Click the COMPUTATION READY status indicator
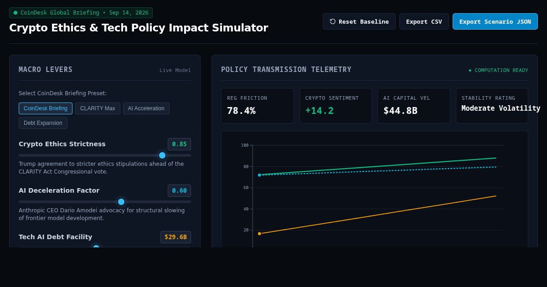 tap(498, 70)
